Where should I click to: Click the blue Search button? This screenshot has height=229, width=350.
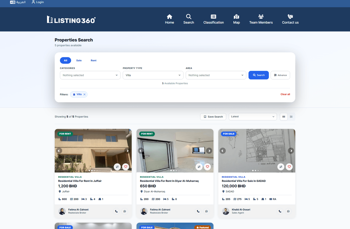pyautogui.click(x=258, y=75)
